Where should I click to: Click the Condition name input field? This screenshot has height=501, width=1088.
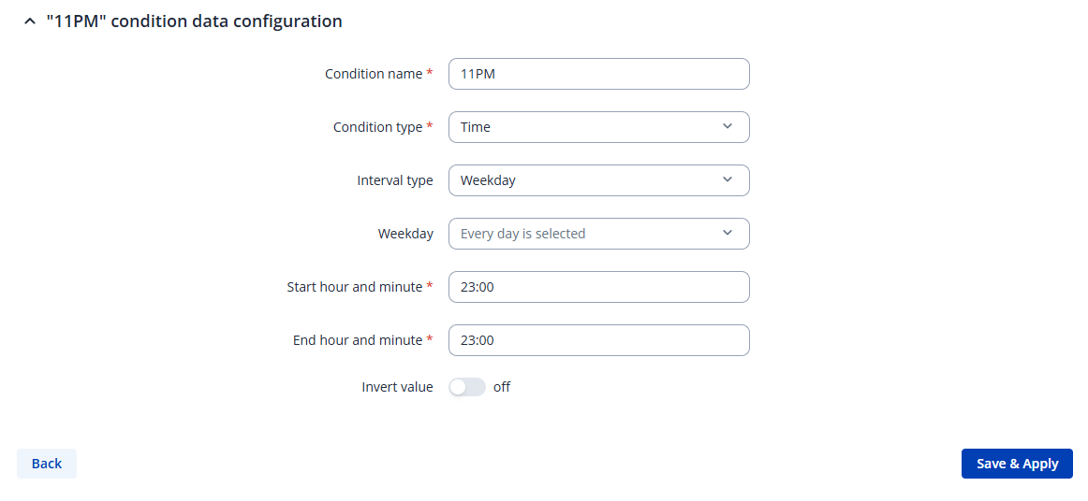[x=598, y=74]
